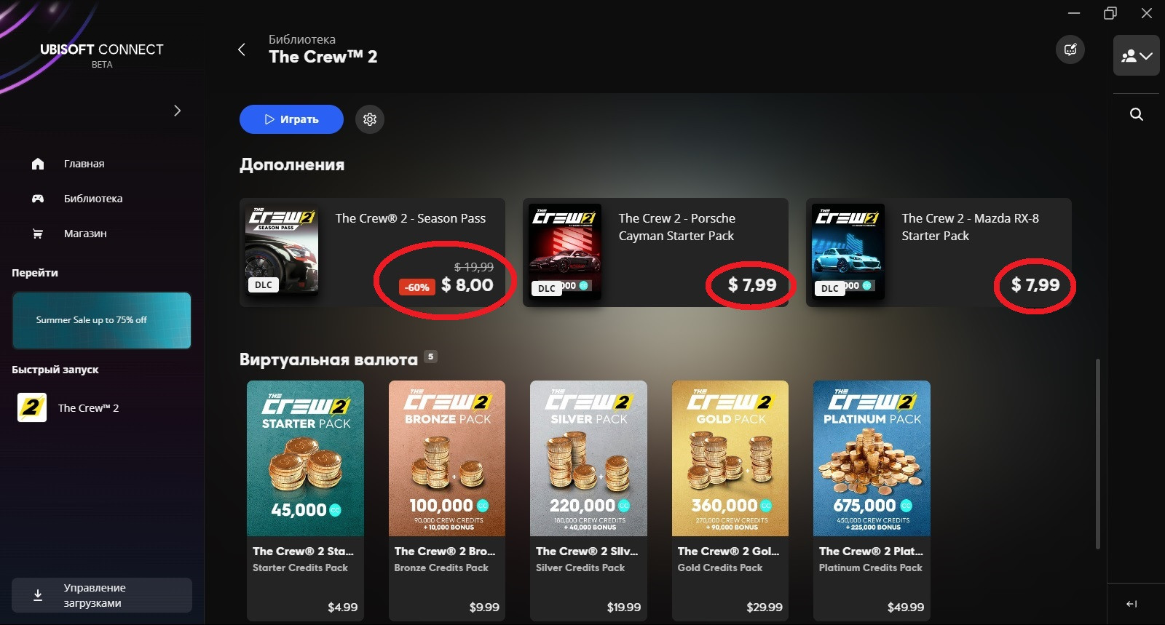Open the search magnifier icon
Viewport: 1165px width, 625px height.
point(1136,114)
